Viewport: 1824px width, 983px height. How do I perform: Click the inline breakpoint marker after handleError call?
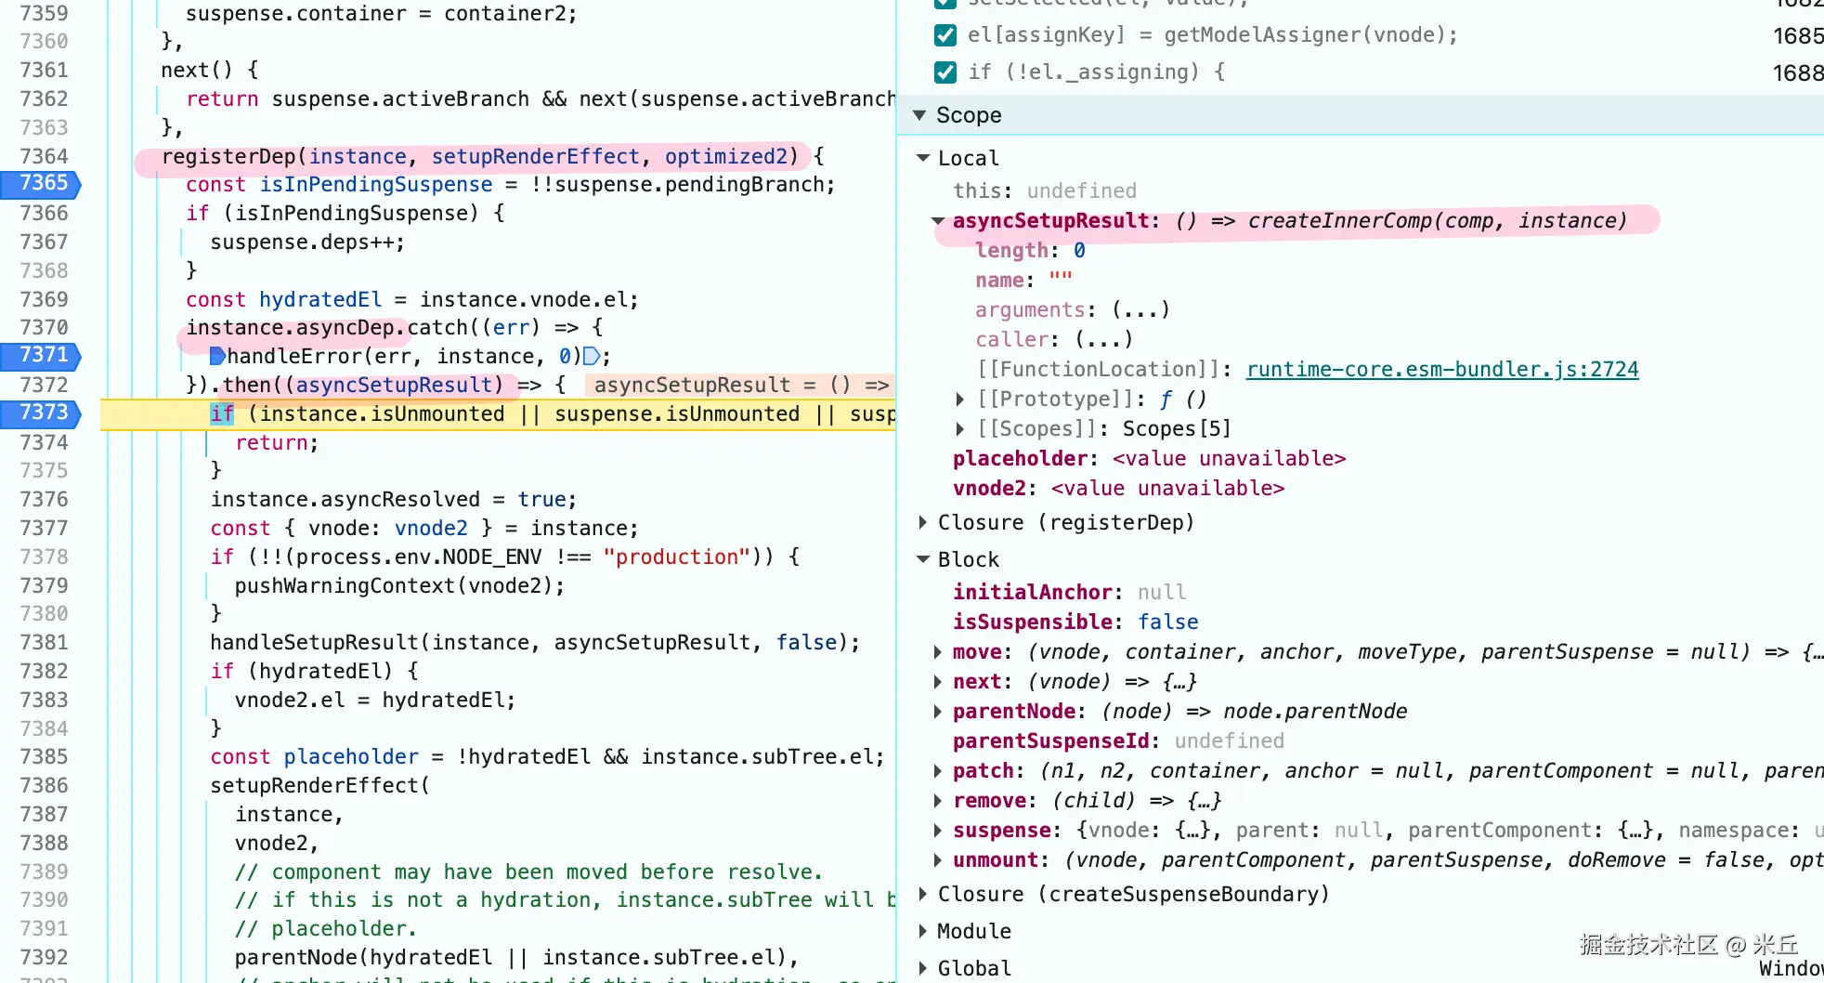click(x=592, y=357)
